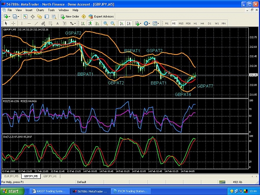
Task: Switch to FXCM Trading Station taskbar window
Action: tap(130, 191)
